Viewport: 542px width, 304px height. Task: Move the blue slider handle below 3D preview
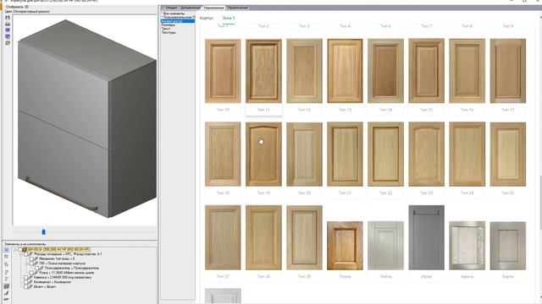pos(43,232)
